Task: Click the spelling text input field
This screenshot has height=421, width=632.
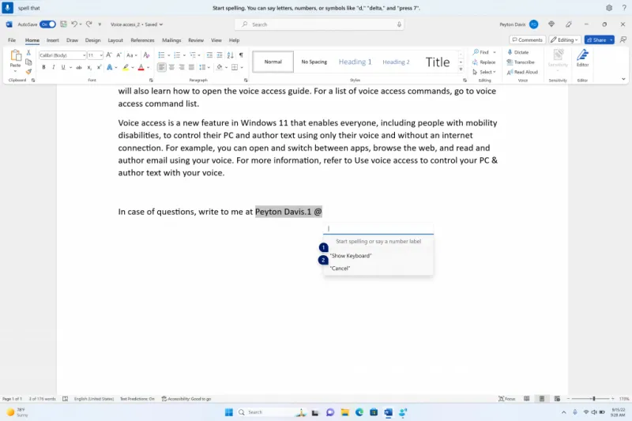Action: (x=379, y=228)
